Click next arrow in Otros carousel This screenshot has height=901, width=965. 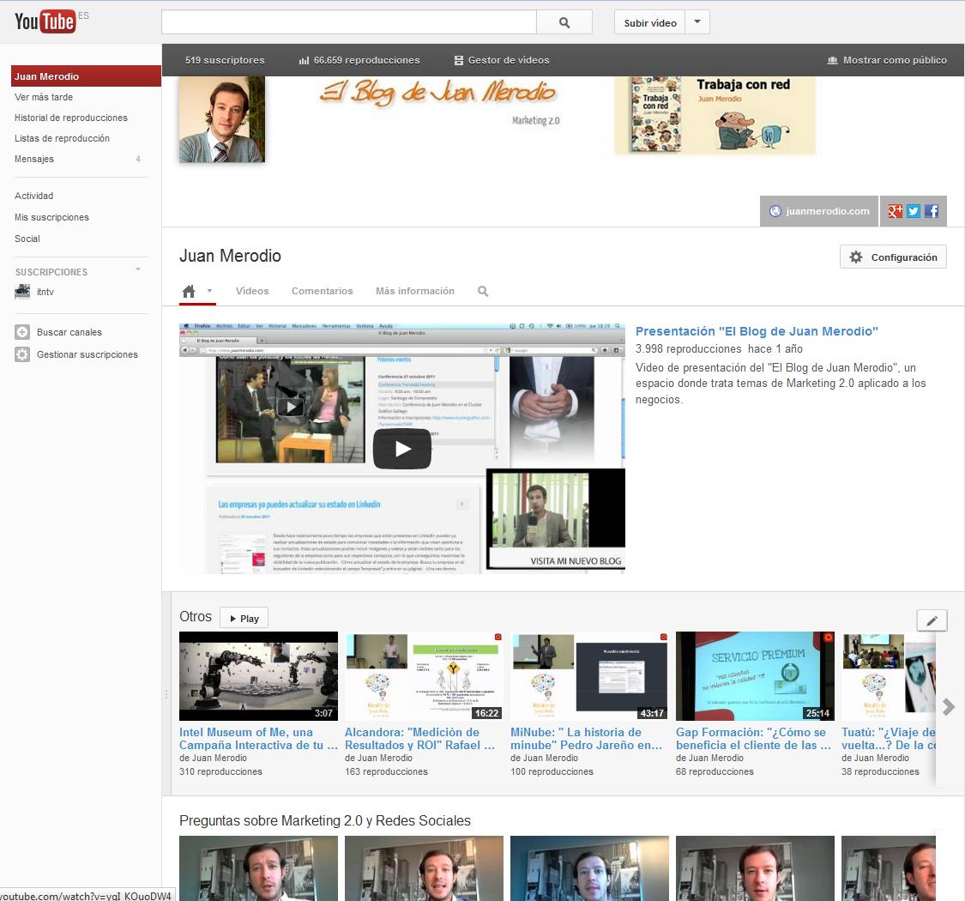[x=949, y=707]
